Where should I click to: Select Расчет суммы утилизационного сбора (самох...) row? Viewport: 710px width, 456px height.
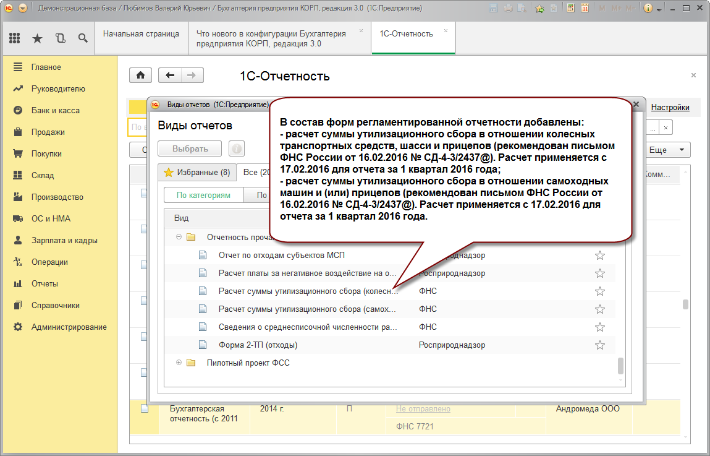click(307, 309)
